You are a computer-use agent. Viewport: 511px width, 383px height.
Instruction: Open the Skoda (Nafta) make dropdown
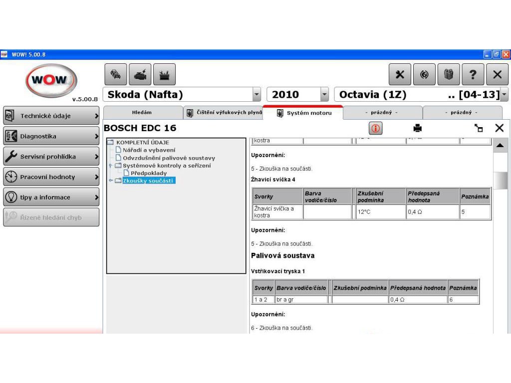[x=257, y=94]
